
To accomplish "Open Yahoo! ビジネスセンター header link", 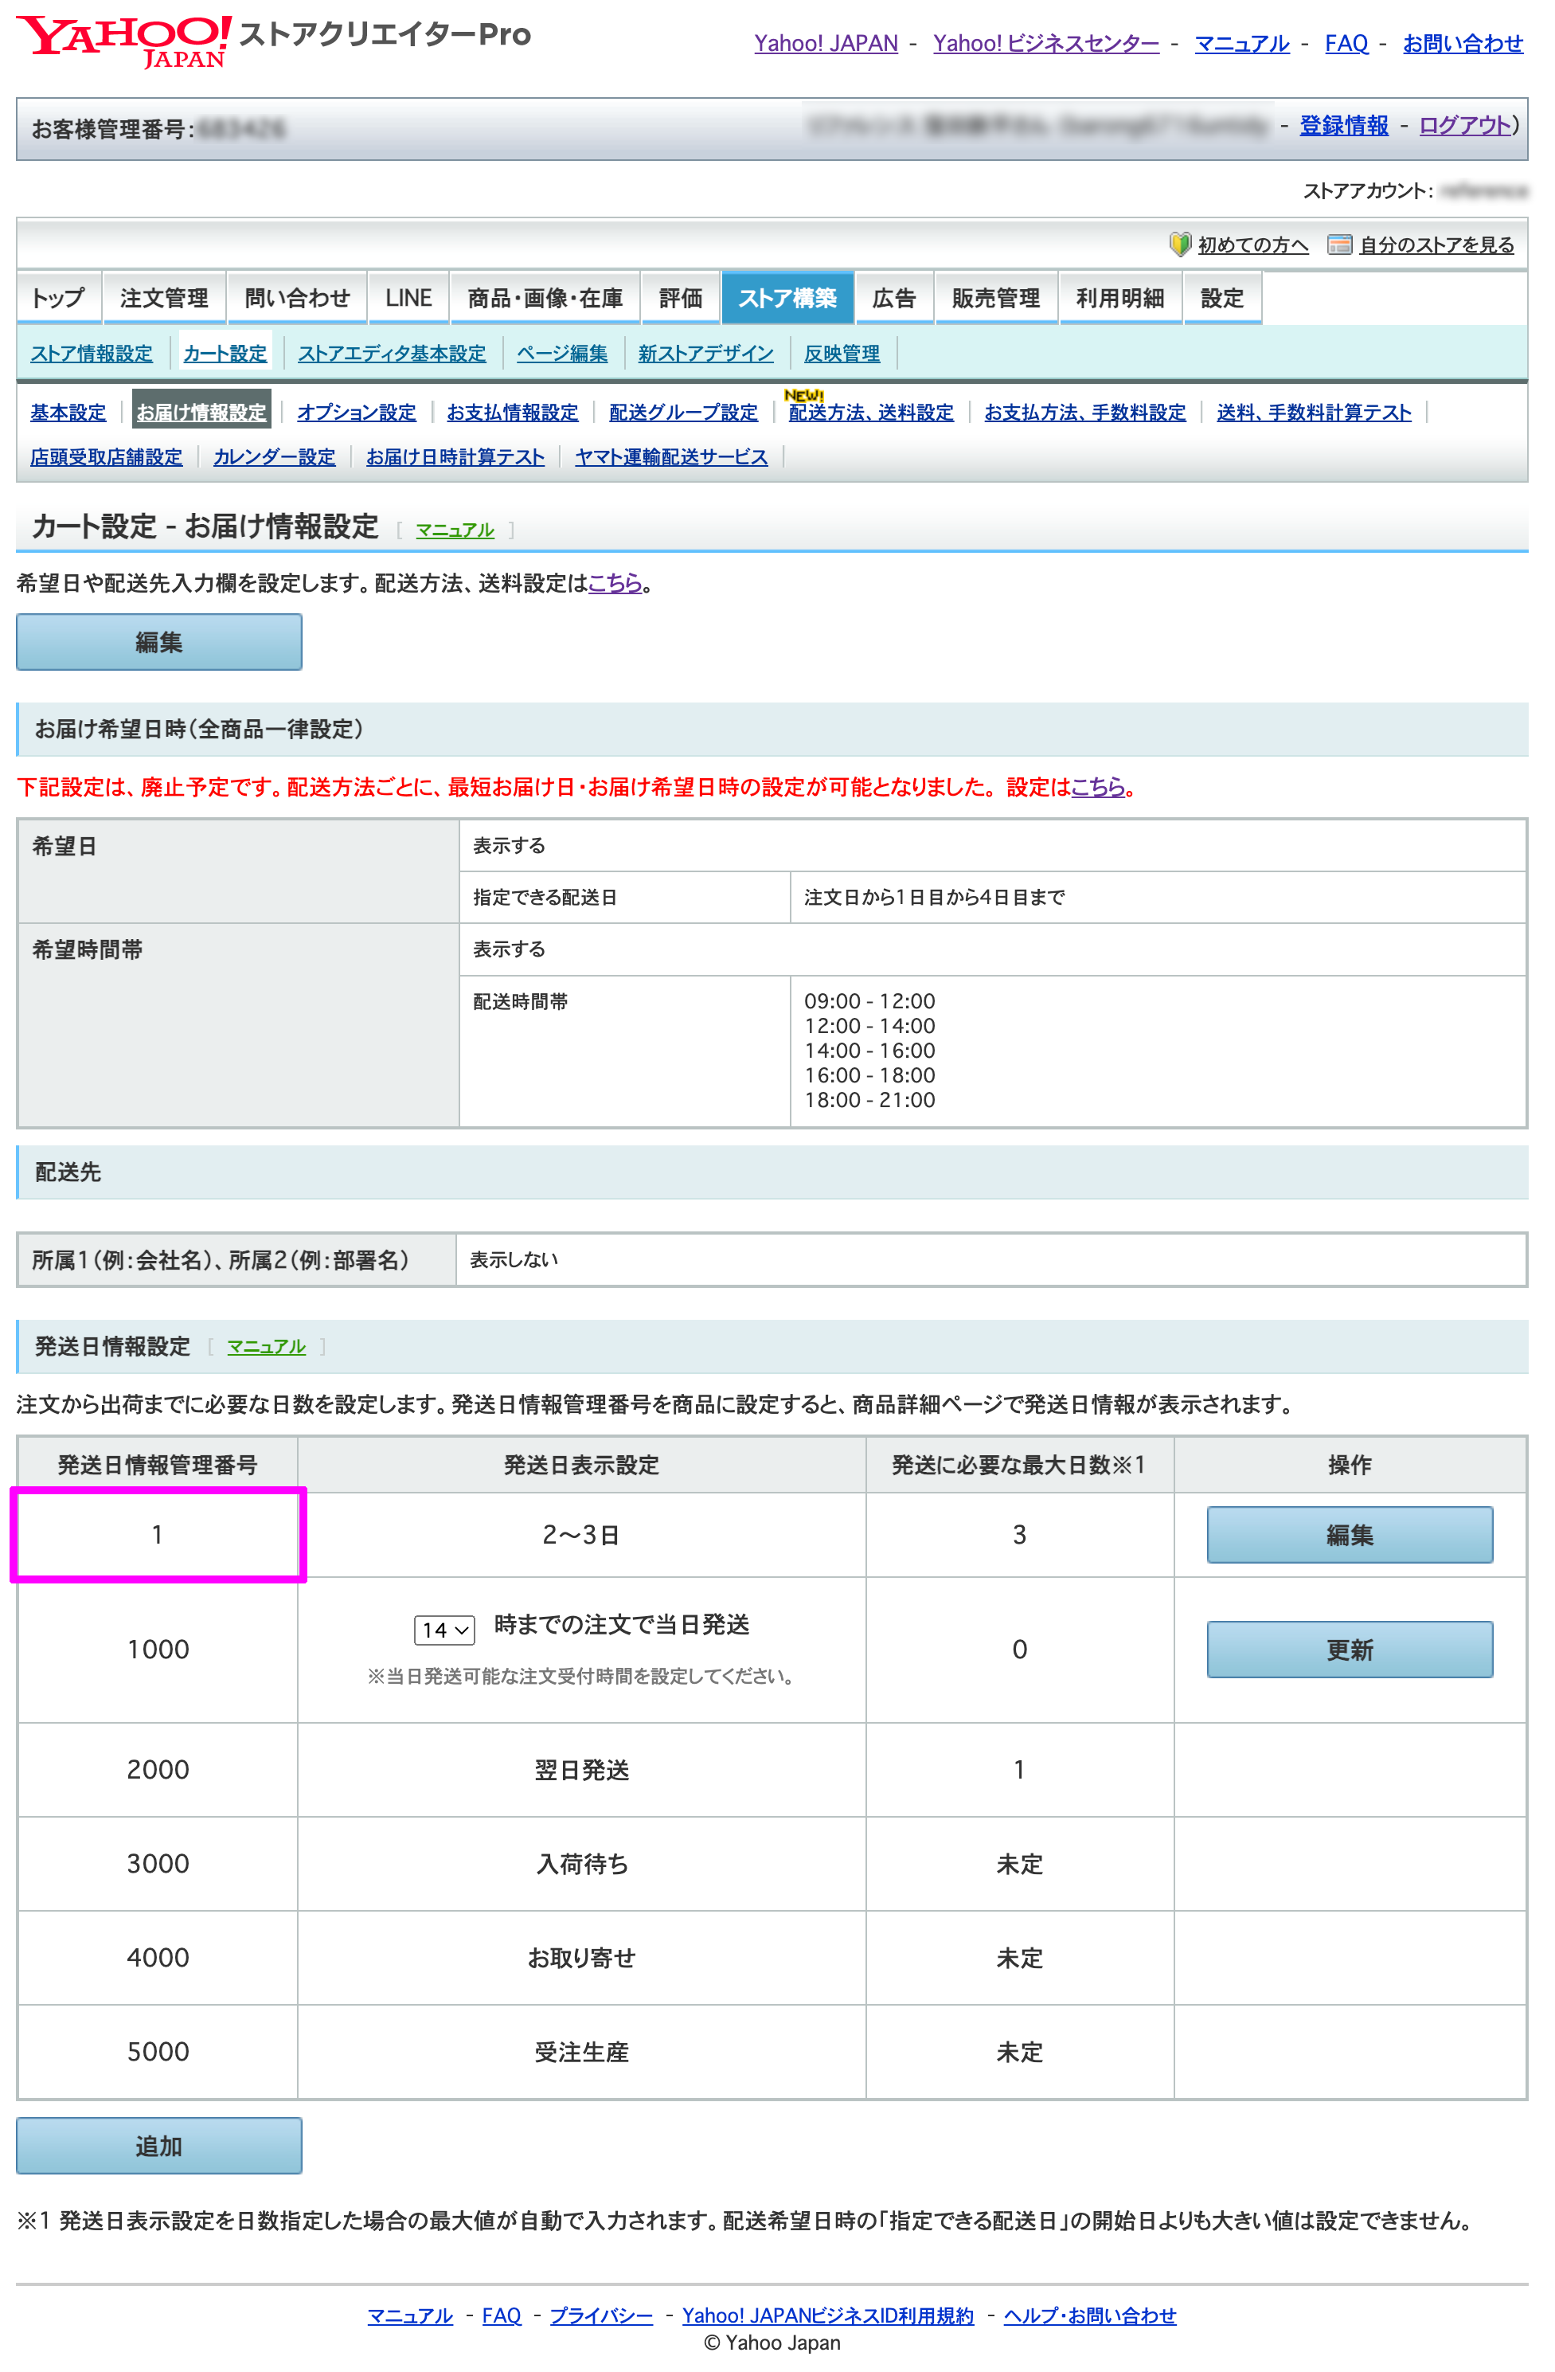I will pyautogui.click(x=1046, y=43).
